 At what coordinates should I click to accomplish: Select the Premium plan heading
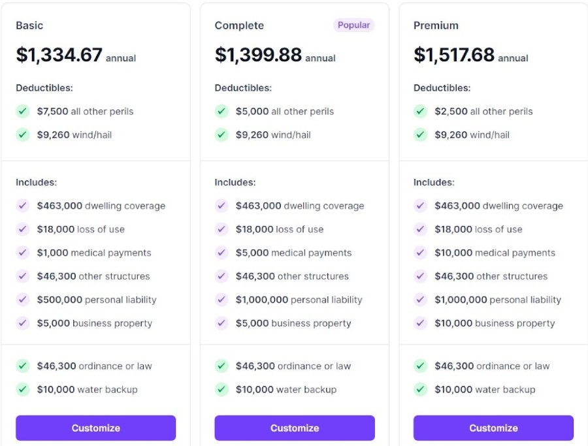[436, 25]
